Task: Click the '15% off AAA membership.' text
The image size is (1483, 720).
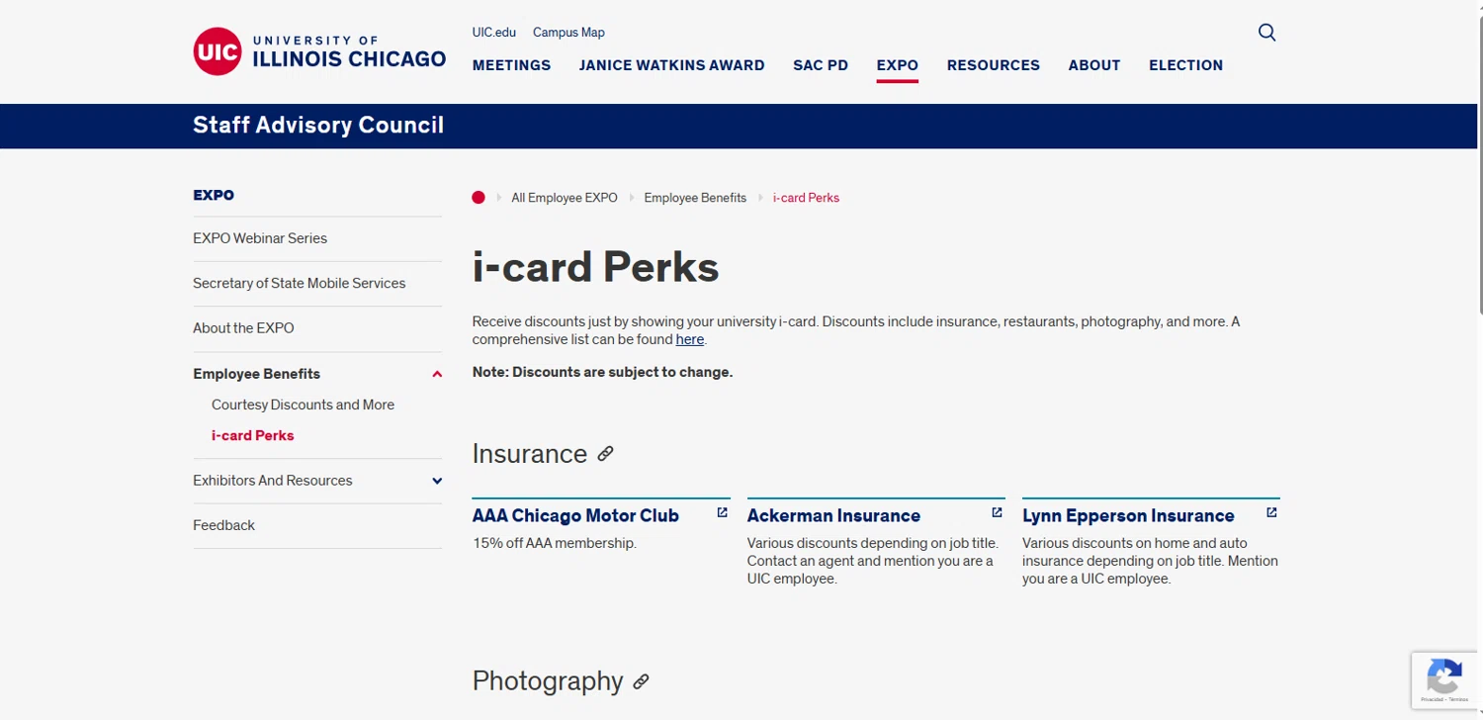Action: pos(554,543)
